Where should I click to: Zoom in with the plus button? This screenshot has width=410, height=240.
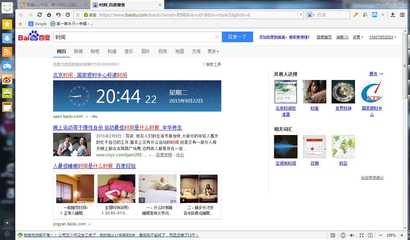click(x=402, y=235)
